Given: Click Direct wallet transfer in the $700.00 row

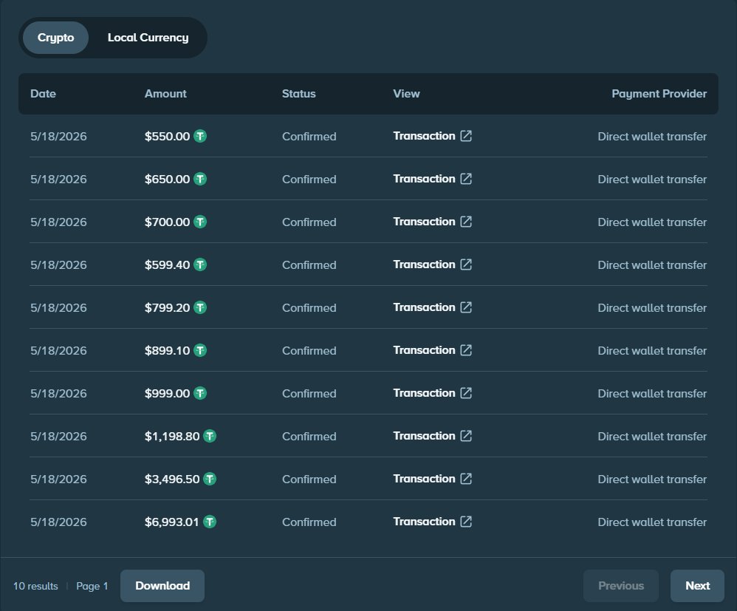Looking at the screenshot, I should tap(652, 222).
